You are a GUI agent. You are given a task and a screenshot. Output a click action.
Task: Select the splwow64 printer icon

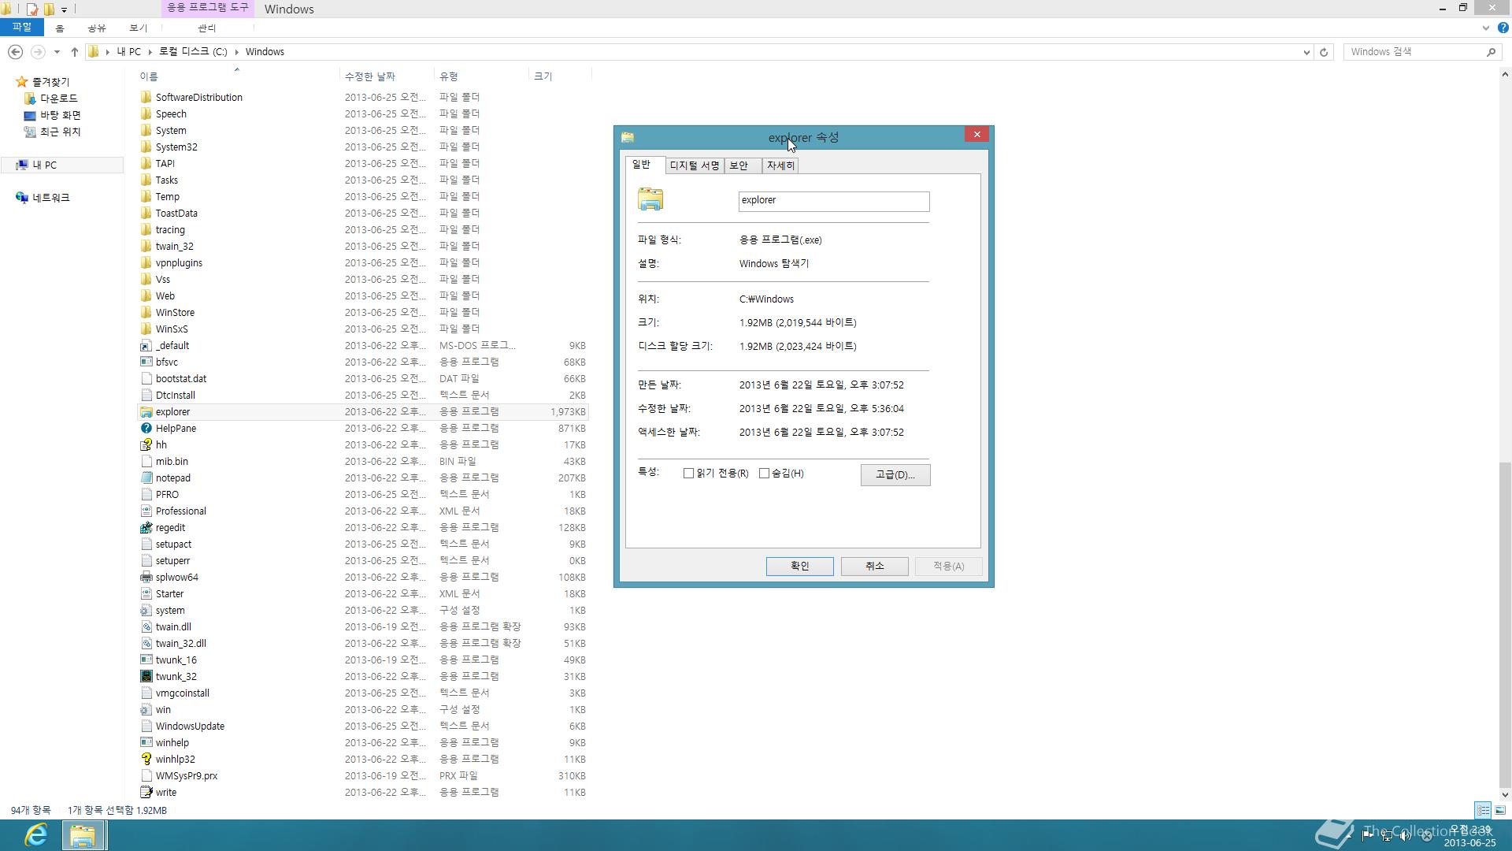(146, 578)
